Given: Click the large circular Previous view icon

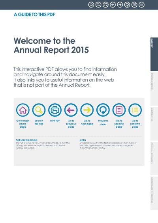Looking at the screenshot, I should [103, 110].
